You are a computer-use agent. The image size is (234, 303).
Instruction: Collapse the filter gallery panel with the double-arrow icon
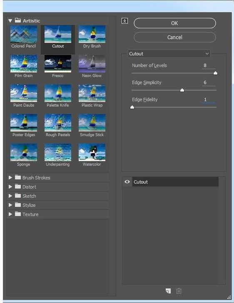coord(125,21)
